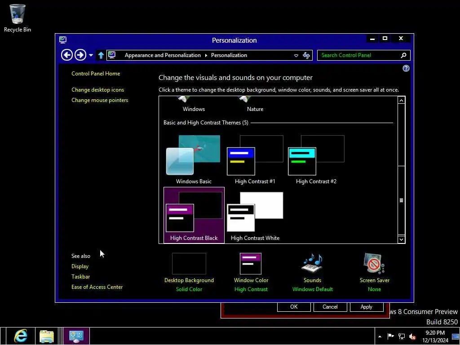The image size is (460, 345).
Task: Select the High Contrast White theme
Action: [x=255, y=216]
